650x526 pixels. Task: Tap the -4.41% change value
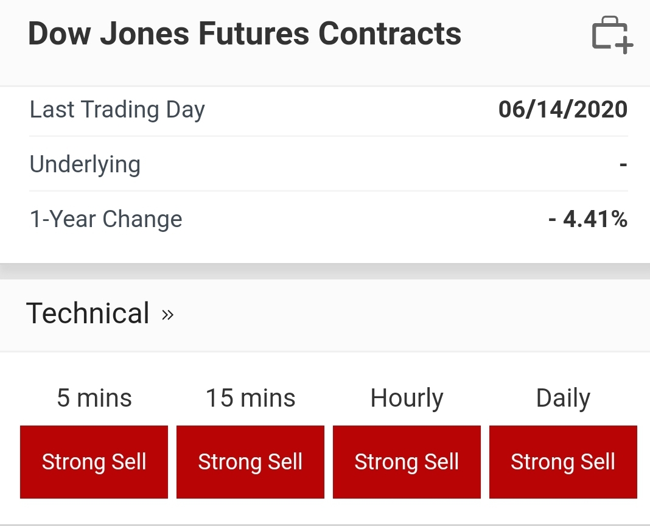click(x=588, y=219)
